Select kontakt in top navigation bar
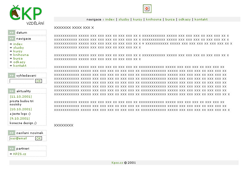The height and width of the screenshot is (170, 244). [201, 20]
